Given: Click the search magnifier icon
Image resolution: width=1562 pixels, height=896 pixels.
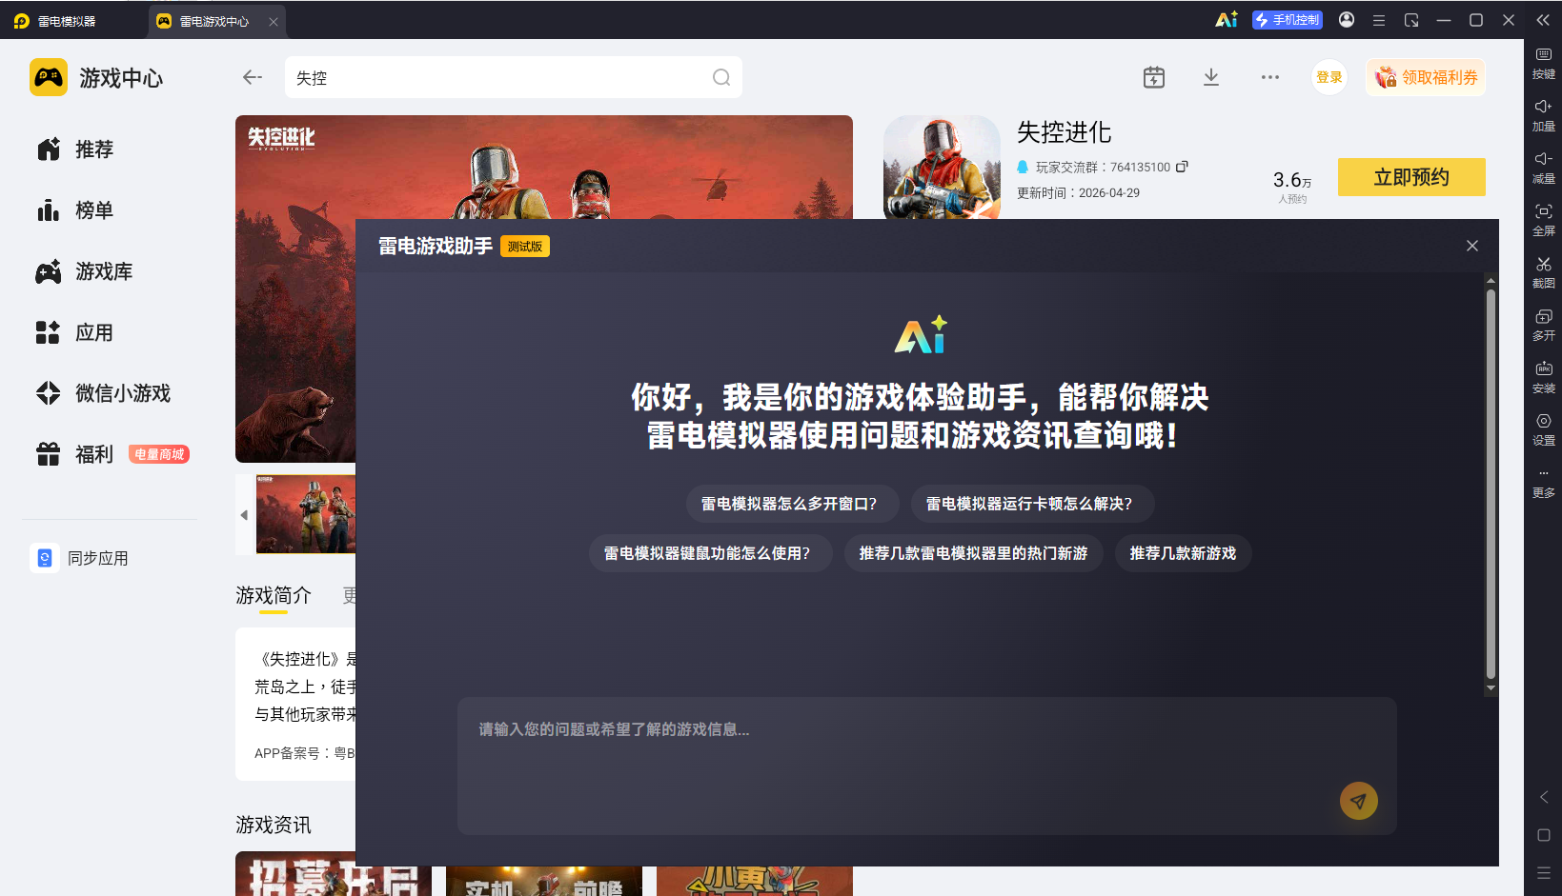Looking at the screenshot, I should pyautogui.click(x=721, y=77).
